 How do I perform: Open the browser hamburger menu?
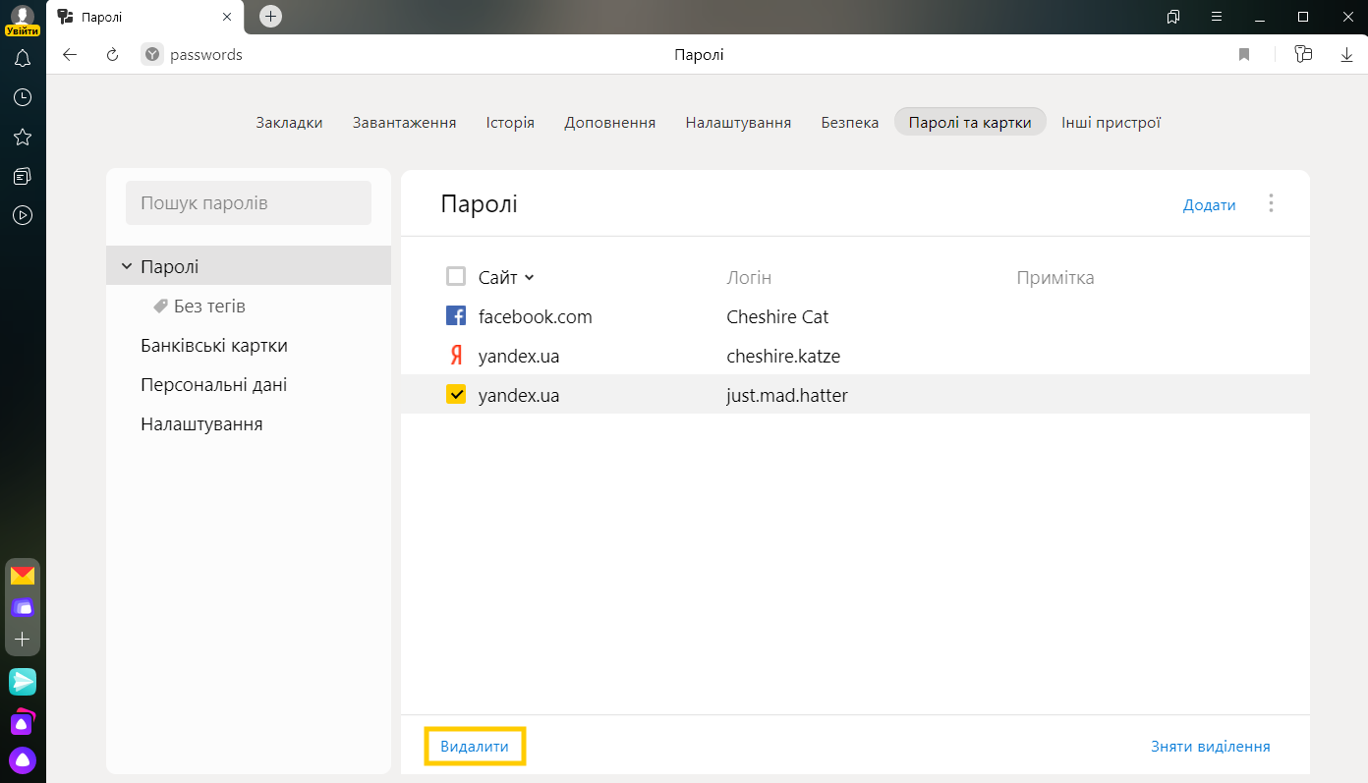(x=1217, y=17)
